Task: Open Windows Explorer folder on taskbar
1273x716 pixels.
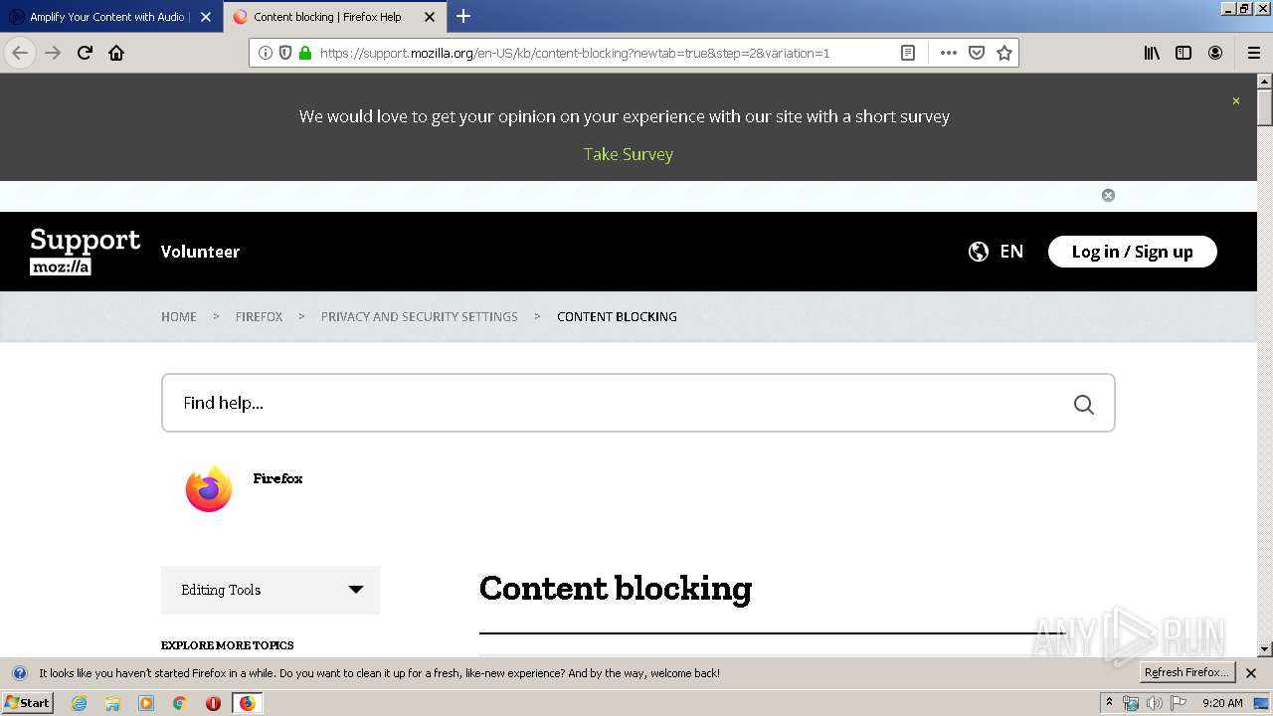Action: [x=112, y=703]
